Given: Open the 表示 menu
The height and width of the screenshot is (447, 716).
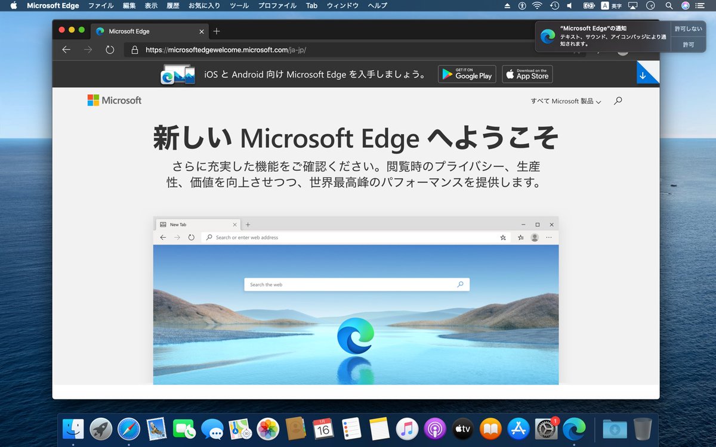Looking at the screenshot, I should [151, 5].
